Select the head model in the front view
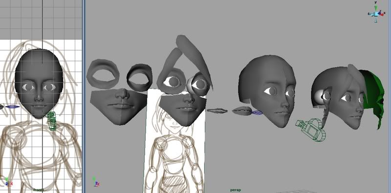391x193 pixels. pos(39,84)
